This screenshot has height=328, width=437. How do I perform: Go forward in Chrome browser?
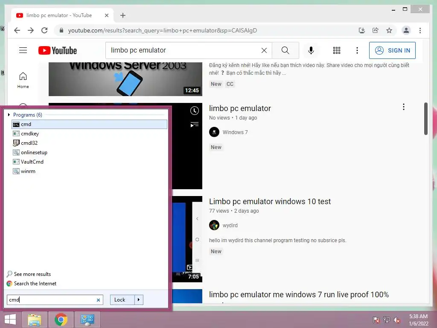31,30
